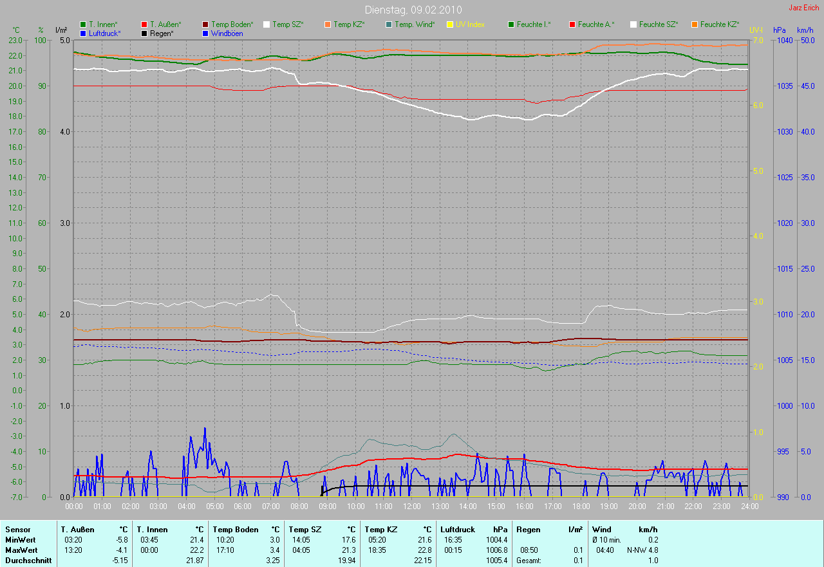This screenshot has height=567, width=824.
Task: Click the red T. Außen legend square
Action: pyautogui.click(x=144, y=24)
